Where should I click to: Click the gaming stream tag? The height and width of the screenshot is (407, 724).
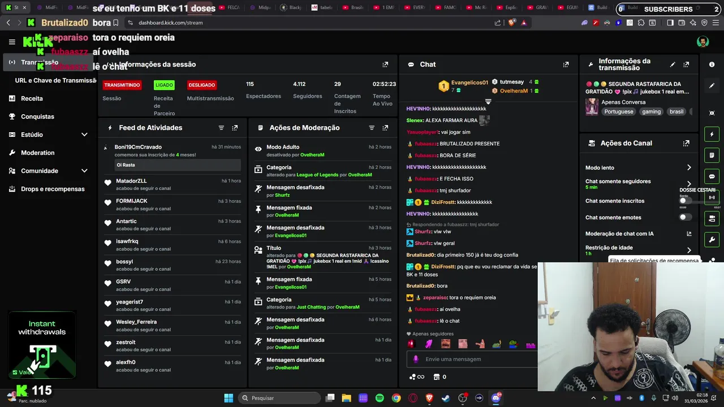click(651, 111)
